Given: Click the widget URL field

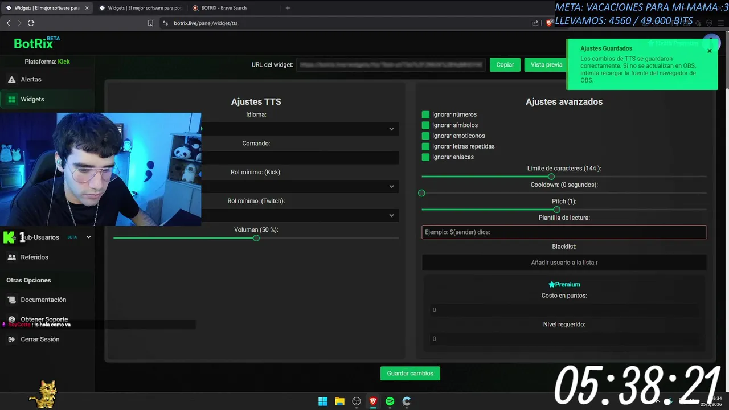Looking at the screenshot, I should coord(391,65).
